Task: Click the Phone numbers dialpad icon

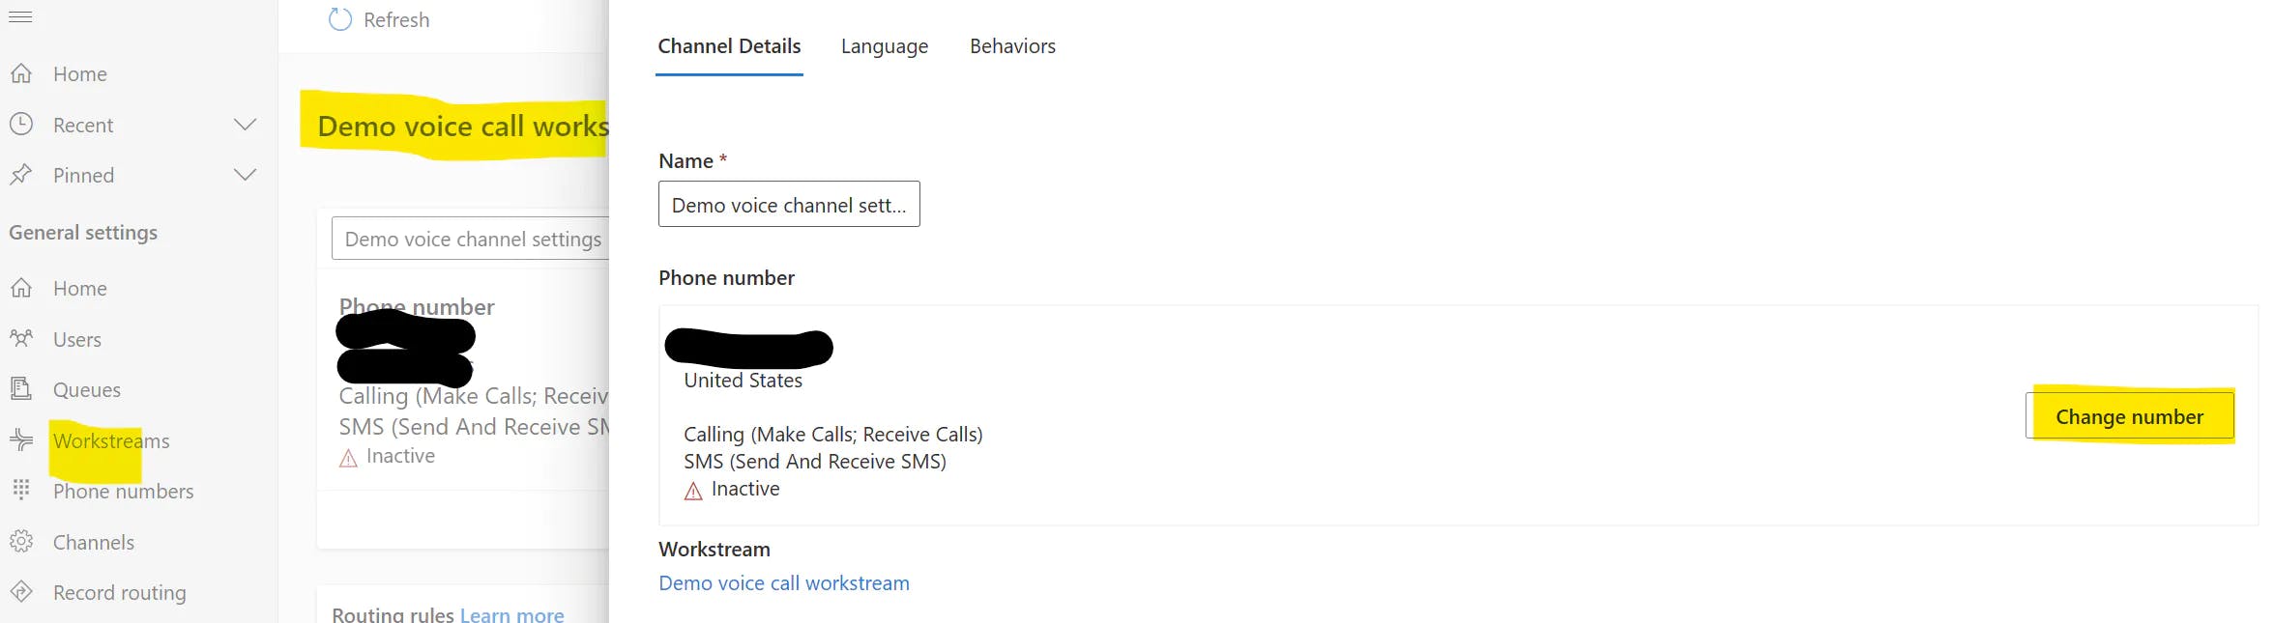Action: [21, 490]
